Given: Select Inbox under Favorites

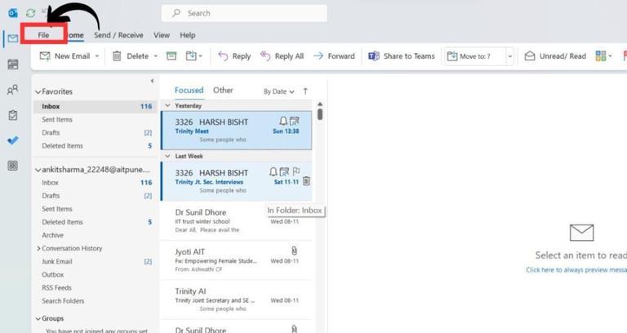Looking at the screenshot, I should 96,106.
